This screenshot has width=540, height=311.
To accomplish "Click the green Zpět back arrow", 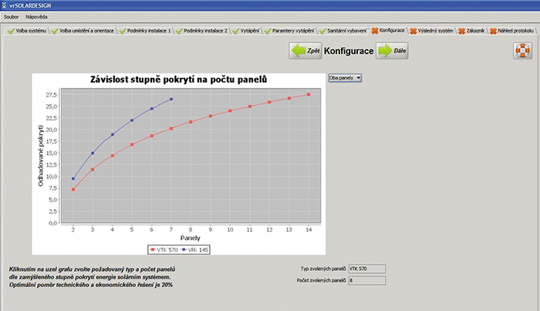I will coord(304,51).
